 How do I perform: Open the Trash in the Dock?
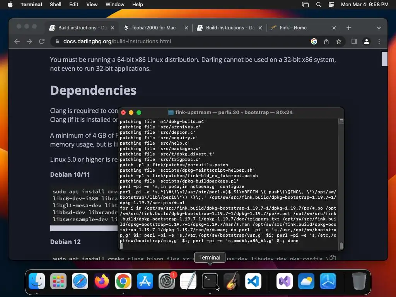click(x=359, y=281)
